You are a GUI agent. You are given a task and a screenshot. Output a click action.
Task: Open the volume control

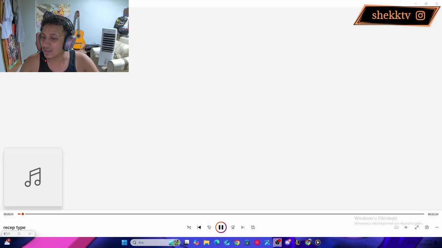(x=406, y=227)
